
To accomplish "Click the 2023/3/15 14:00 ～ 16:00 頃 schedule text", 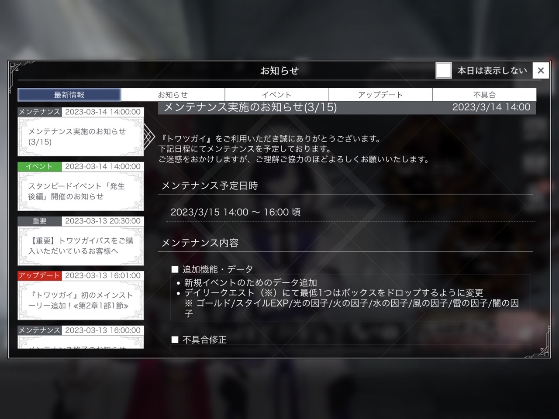I will (235, 212).
